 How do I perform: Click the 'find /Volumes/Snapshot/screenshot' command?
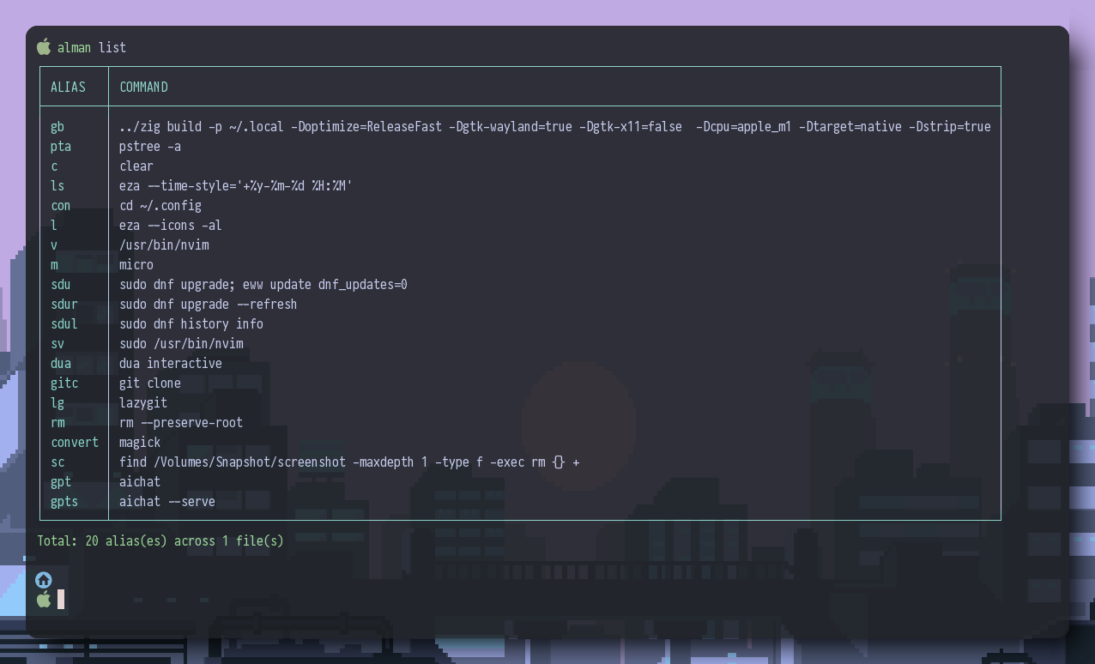pyautogui.click(x=349, y=462)
